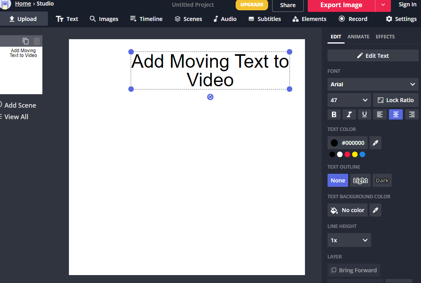
Task: Click the Edit Text button
Action: pyautogui.click(x=373, y=55)
